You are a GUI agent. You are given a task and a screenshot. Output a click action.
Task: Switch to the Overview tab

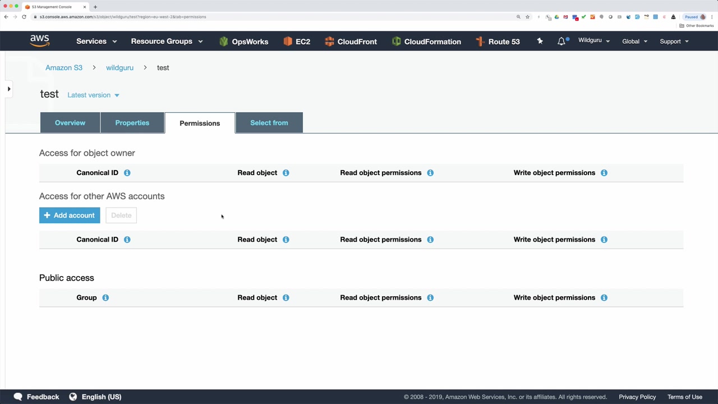(70, 123)
